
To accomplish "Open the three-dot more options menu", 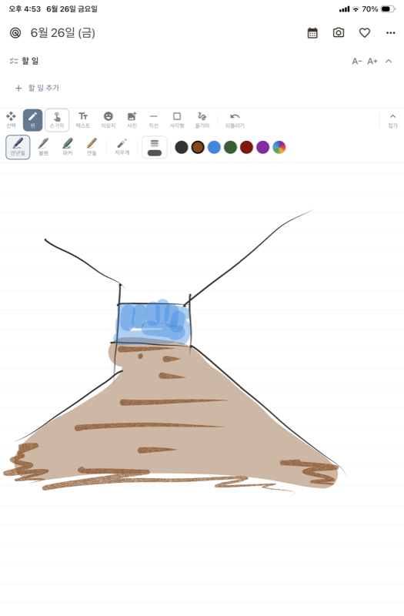I will pyautogui.click(x=391, y=33).
